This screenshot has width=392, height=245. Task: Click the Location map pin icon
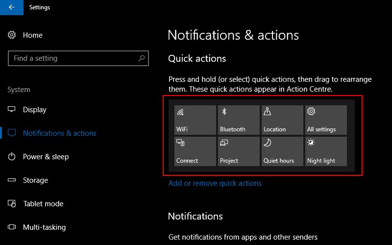tap(267, 111)
